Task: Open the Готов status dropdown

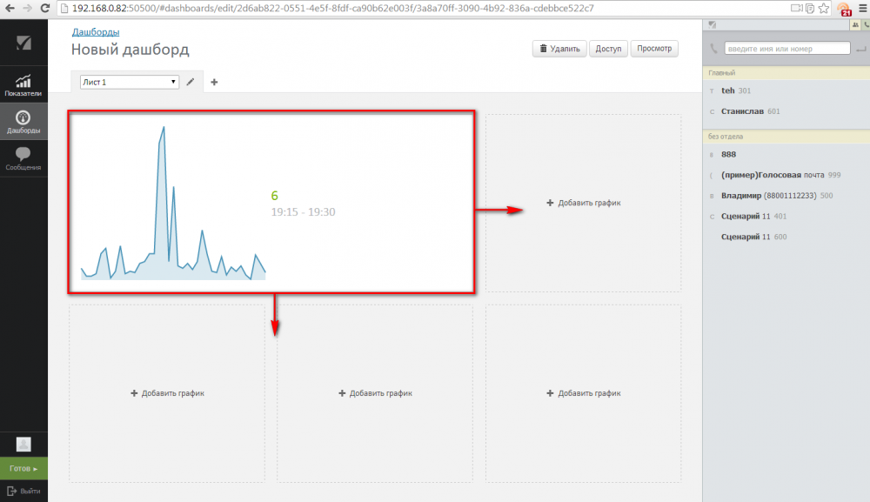Action: click(x=23, y=469)
